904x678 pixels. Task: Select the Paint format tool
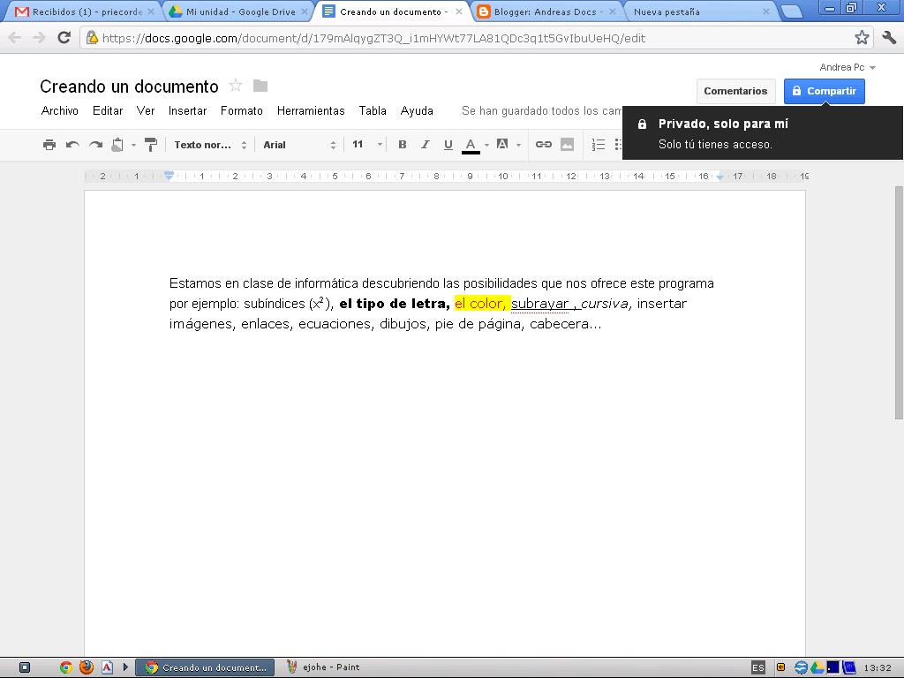click(x=151, y=144)
